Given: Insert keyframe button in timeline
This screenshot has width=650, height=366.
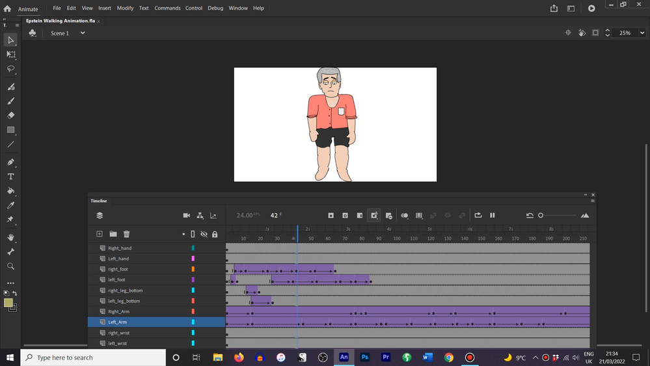Looking at the screenshot, I should tap(331, 216).
